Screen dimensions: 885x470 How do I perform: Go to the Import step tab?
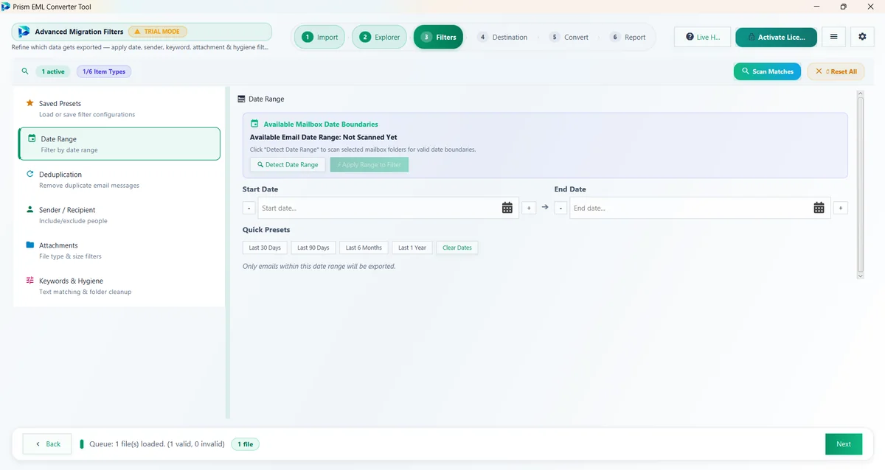coord(319,37)
